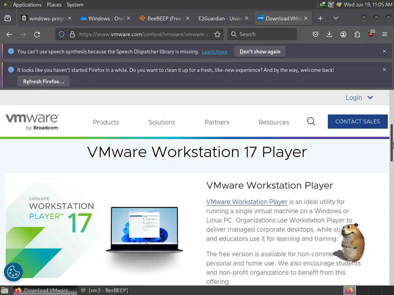Open the Pocket save icon
Viewport: 394px width, 295px height.
click(316, 34)
